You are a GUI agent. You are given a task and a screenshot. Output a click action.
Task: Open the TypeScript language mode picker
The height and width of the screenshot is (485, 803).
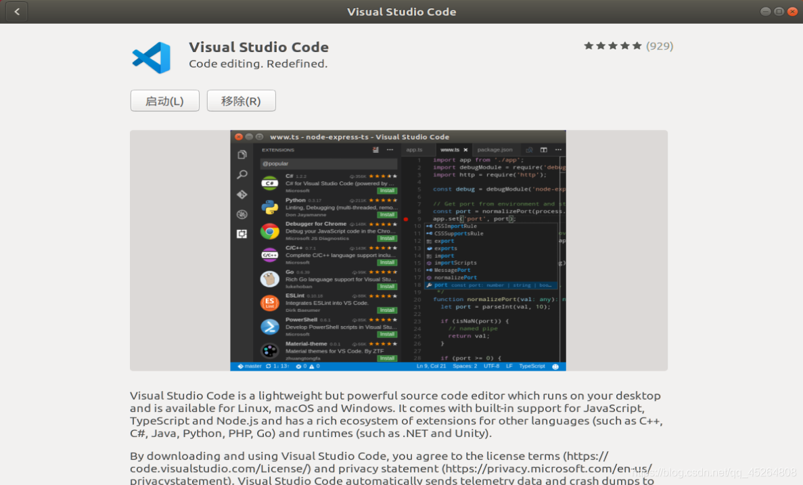tap(532, 365)
